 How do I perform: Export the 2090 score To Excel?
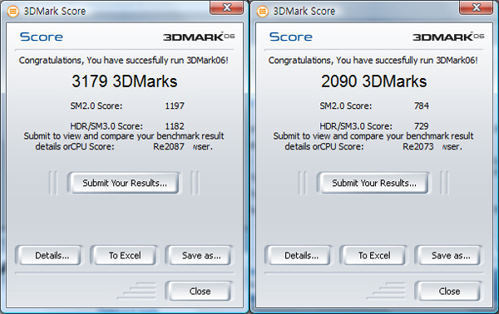pyautogui.click(x=374, y=256)
